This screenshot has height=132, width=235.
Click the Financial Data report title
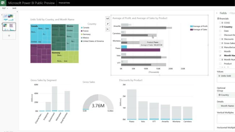(64, 3)
